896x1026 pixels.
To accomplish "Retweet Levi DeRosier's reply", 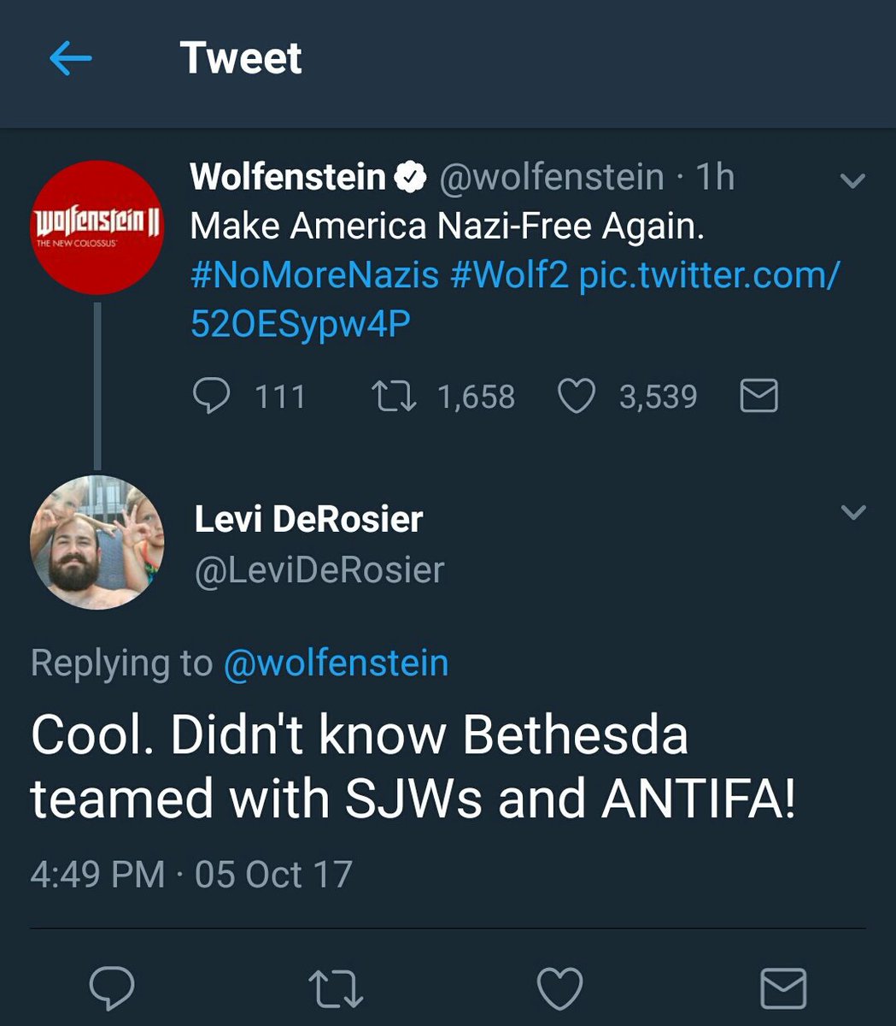I will pyautogui.click(x=336, y=988).
